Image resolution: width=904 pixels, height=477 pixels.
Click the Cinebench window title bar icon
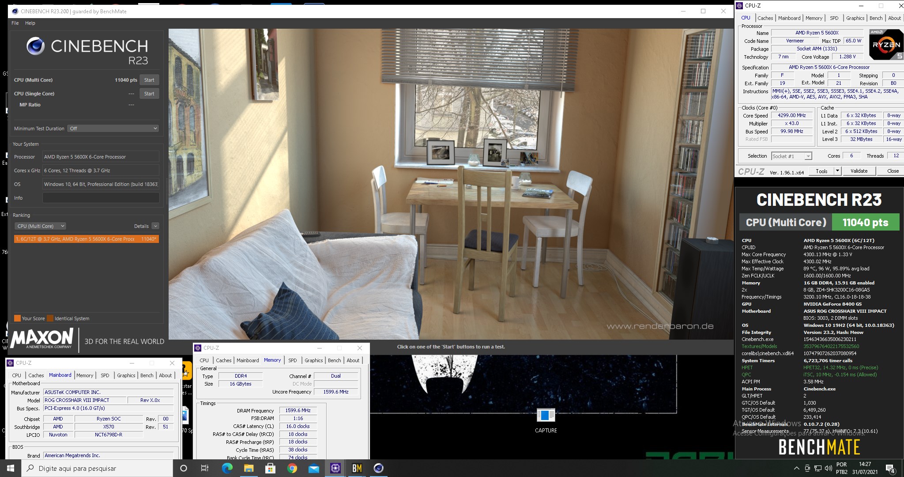click(x=15, y=11)
